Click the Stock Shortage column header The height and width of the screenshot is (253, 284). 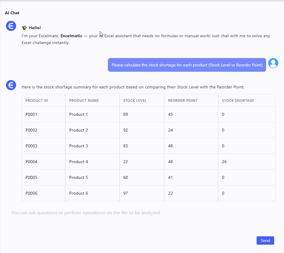(238, 101)
